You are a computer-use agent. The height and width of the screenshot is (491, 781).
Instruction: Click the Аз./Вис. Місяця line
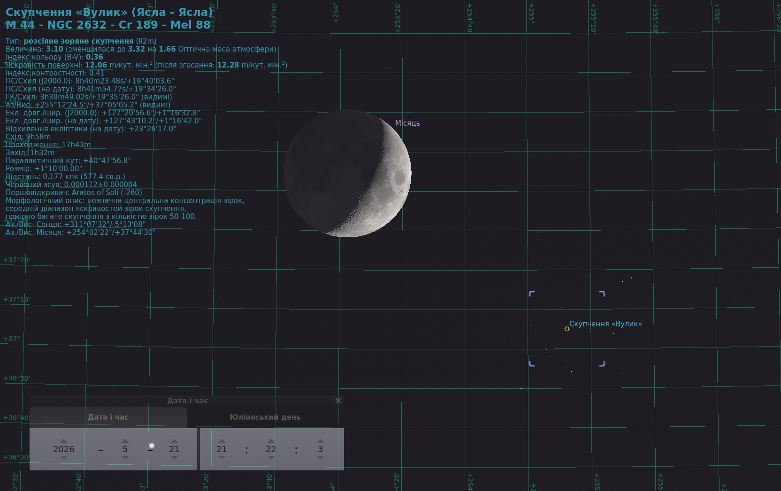(80, 232)
